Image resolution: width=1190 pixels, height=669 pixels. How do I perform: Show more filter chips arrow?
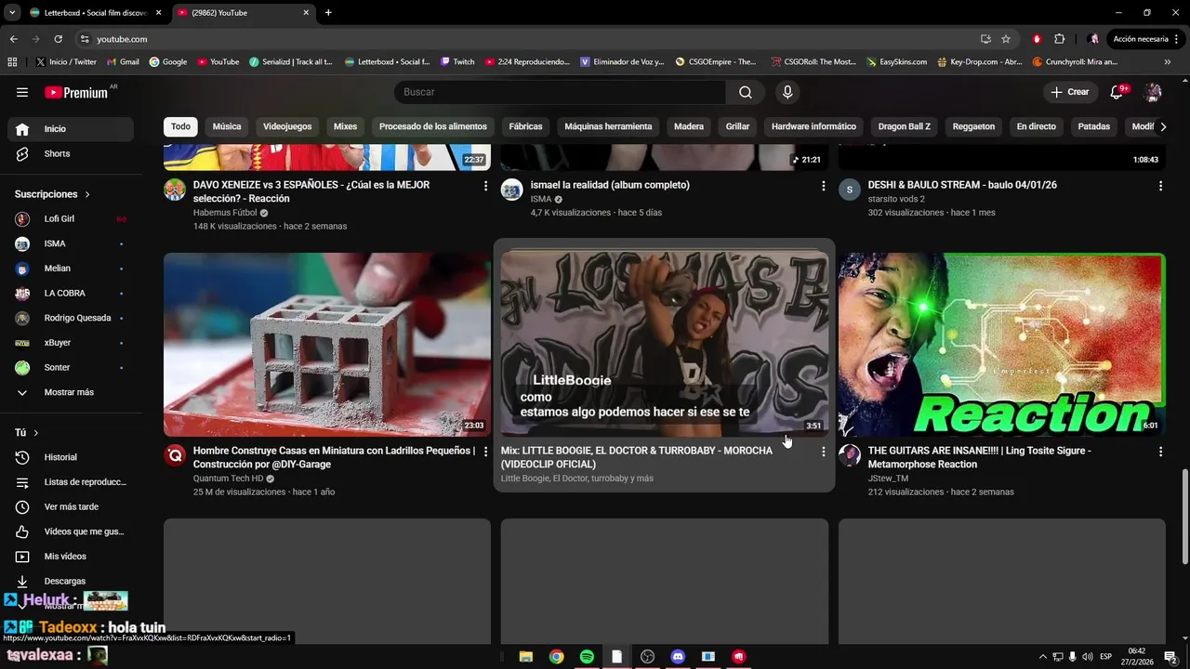pos(1162,126)
